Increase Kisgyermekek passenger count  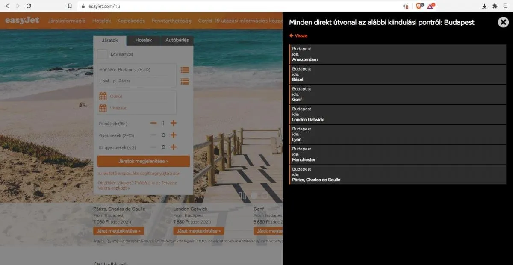tap(174, 147)
